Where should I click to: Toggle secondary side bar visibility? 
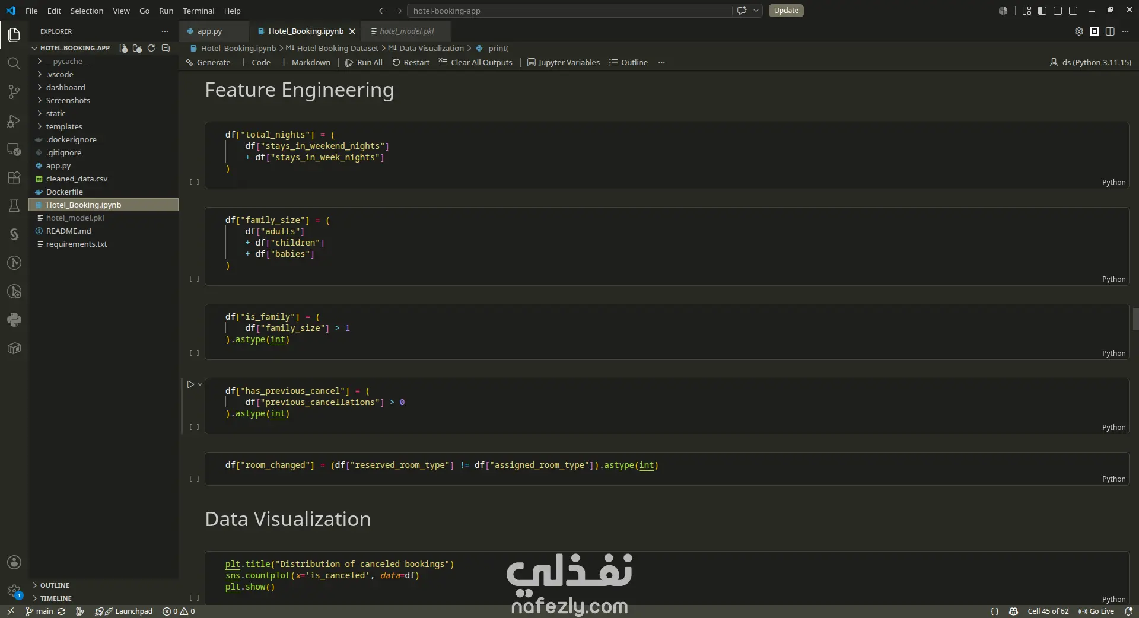point(1073,11)
